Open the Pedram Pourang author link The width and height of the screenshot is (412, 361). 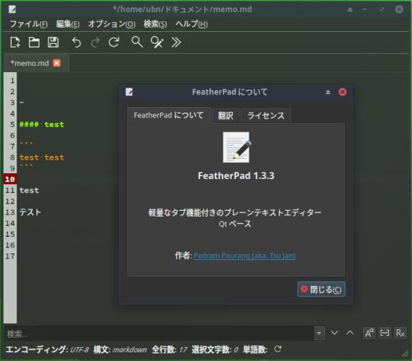pos(244,256)
